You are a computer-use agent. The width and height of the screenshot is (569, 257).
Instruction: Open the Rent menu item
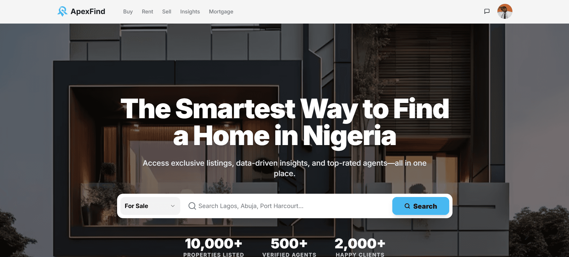coord(147,12)
